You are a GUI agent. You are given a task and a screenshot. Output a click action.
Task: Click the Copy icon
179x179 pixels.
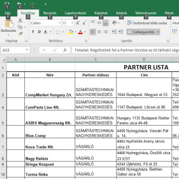[20, 27]
